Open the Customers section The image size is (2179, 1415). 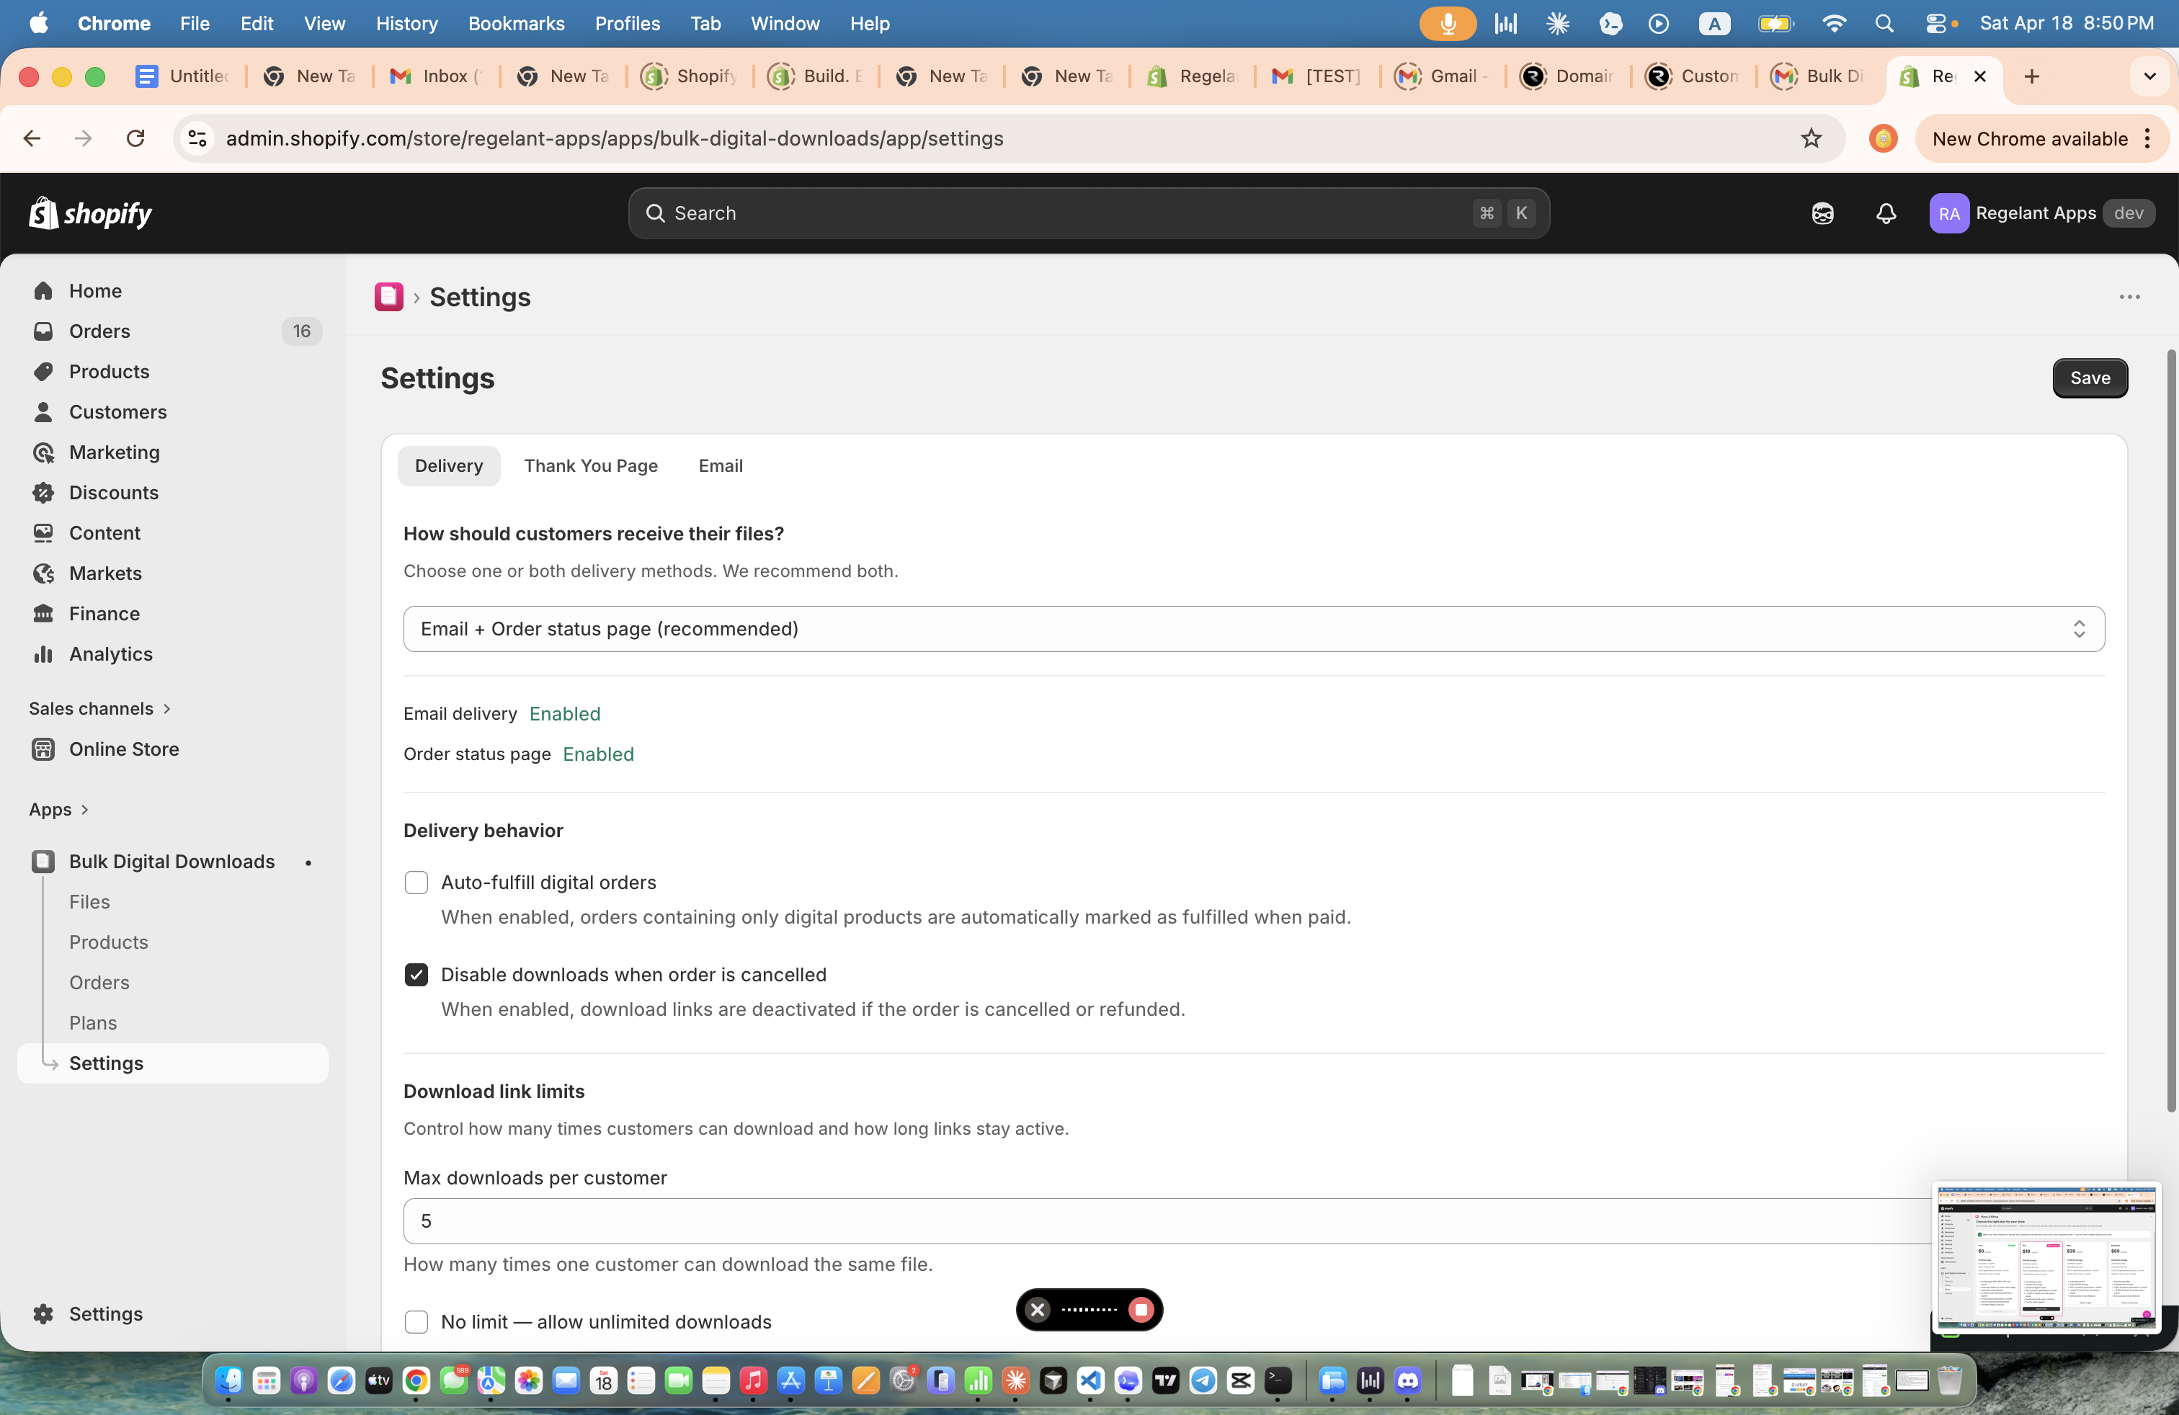(x=117, y=411)
